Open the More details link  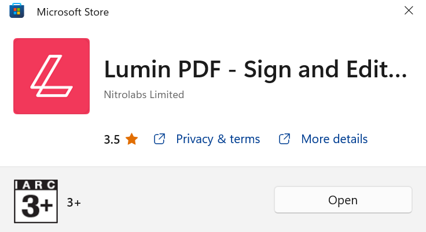pos(335,139)
